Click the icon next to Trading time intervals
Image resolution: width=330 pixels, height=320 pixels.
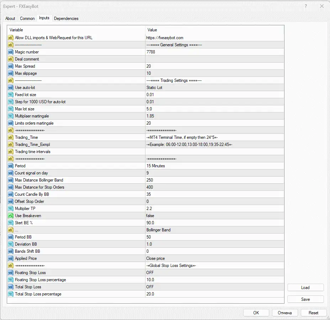coord(10,152)
